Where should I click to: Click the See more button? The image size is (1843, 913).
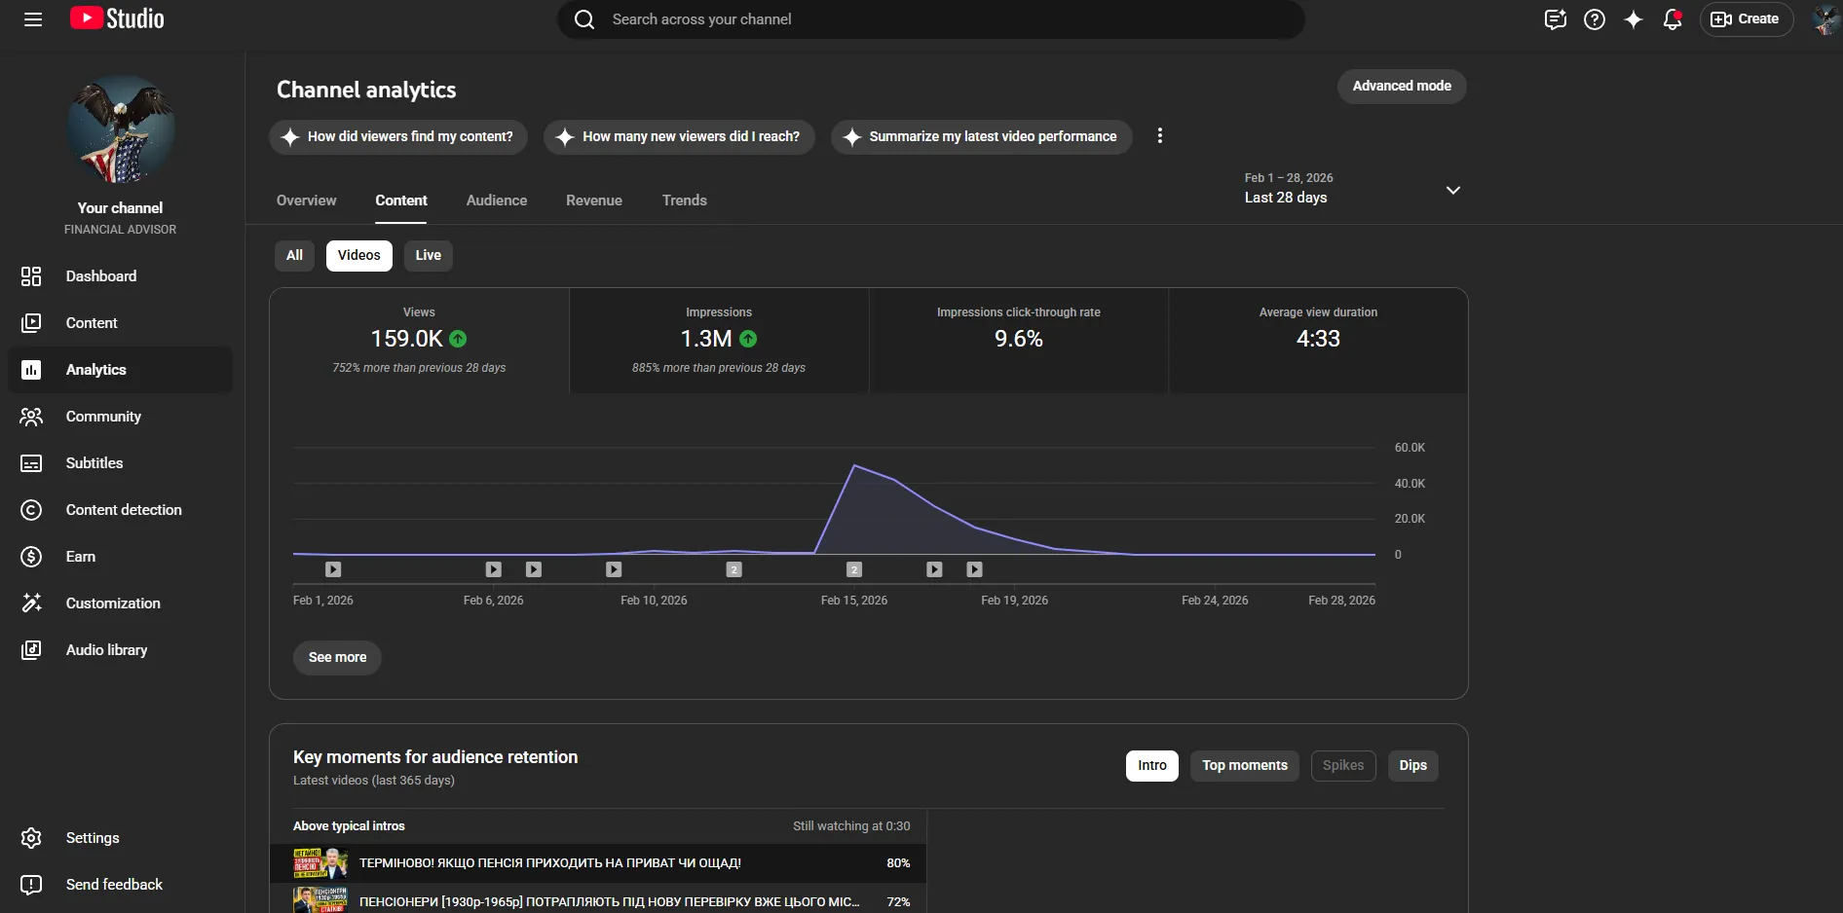click(x=337, y=658)
